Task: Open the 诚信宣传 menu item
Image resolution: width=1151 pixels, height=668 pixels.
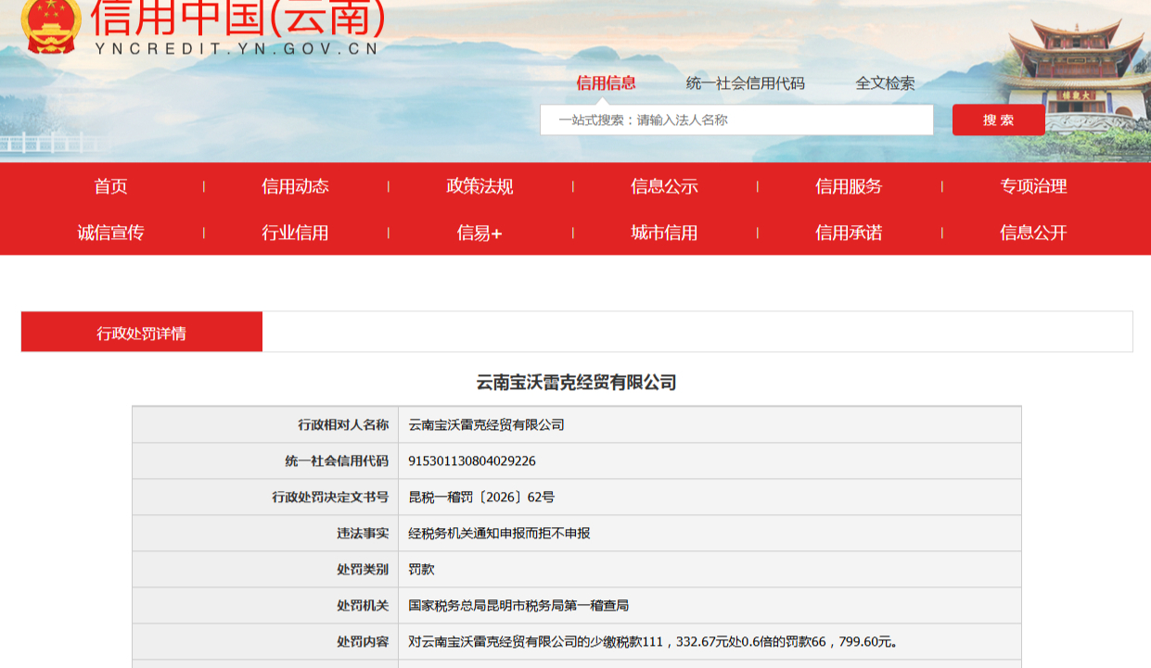Action: (110, 233)
